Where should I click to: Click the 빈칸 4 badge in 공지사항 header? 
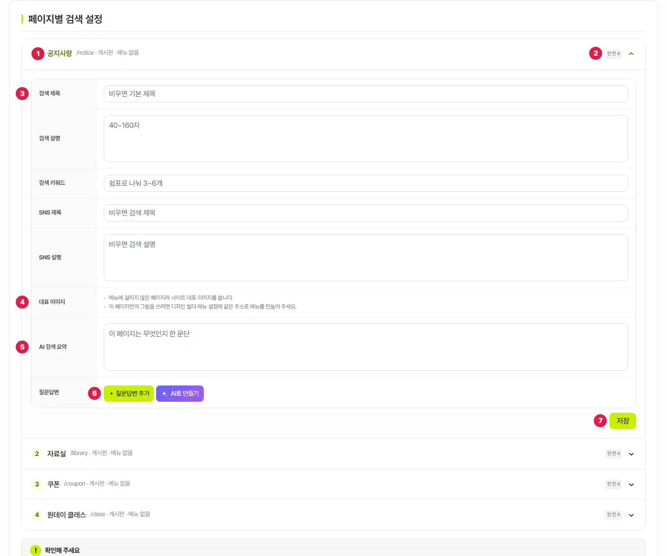point(613,54)
